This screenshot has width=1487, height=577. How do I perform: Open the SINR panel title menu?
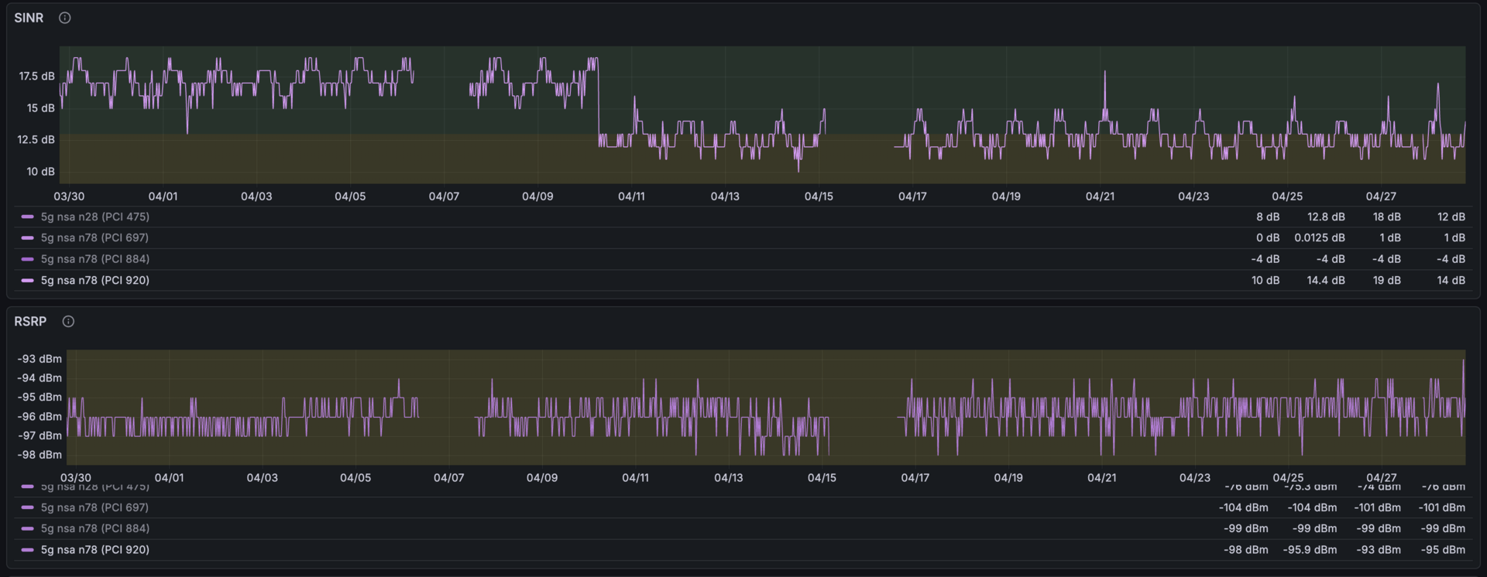29,18
